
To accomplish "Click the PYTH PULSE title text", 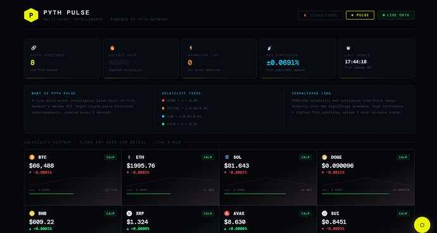I will pyautogui.click(x=66, y=13).
